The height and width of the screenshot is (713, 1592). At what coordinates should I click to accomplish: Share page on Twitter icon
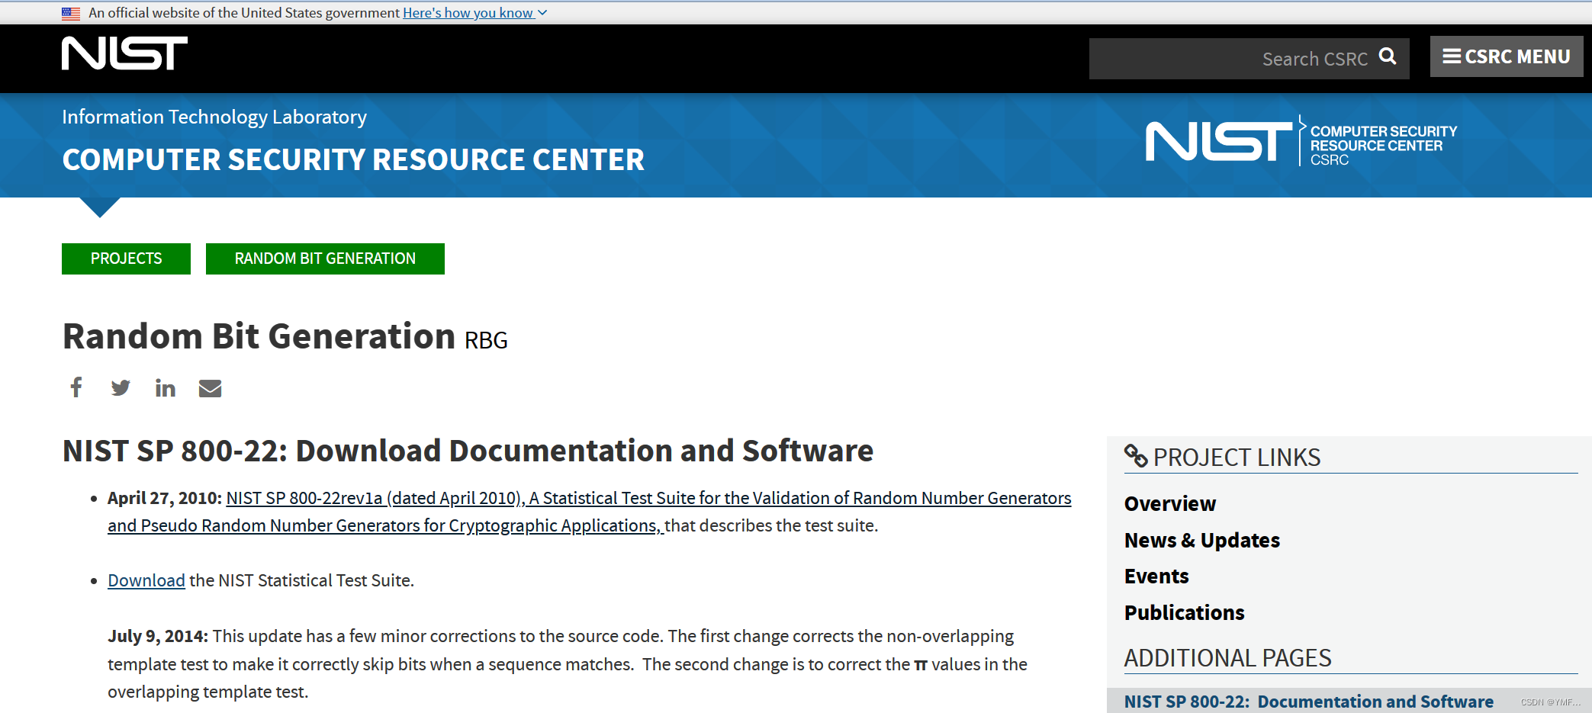point(121,388)
